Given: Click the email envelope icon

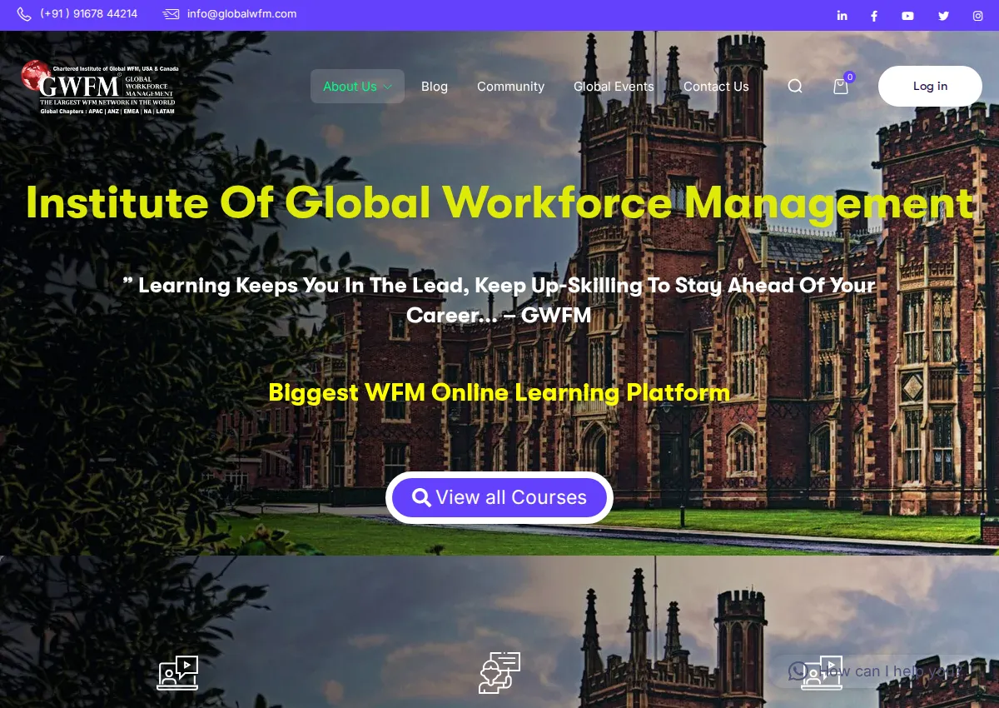Looking at the screenshot, I should (171, 14).
